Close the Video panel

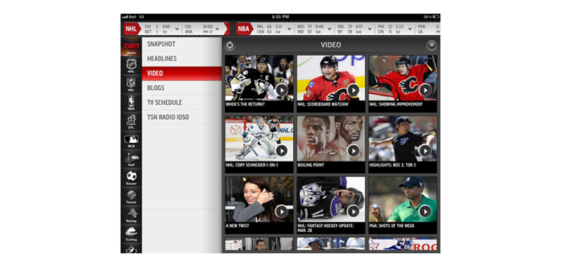(x=432, y=45)
